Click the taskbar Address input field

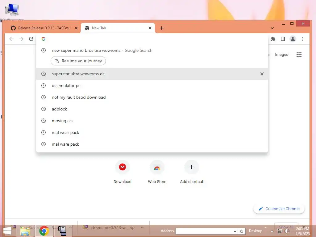(x=204, y=231)
